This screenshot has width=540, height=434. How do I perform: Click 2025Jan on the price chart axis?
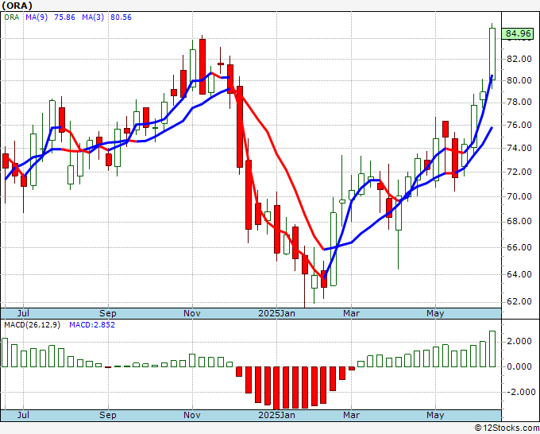(276, 313)
